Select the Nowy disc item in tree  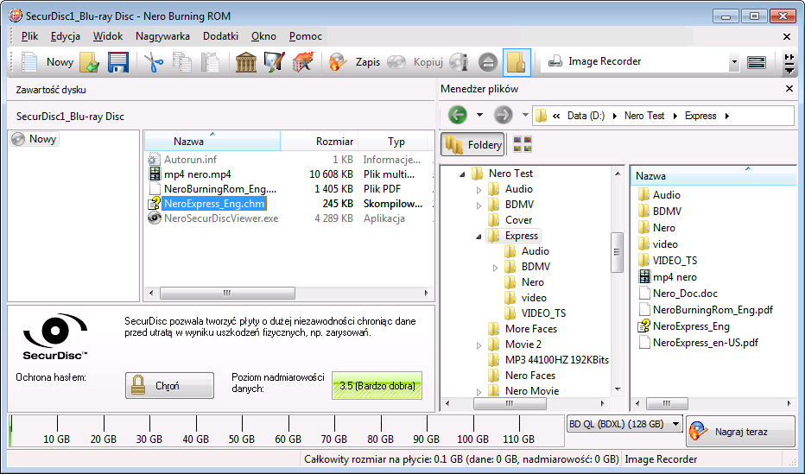pos(35,139)
